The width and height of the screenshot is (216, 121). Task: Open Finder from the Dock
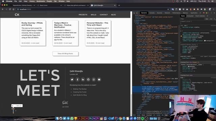57,118
